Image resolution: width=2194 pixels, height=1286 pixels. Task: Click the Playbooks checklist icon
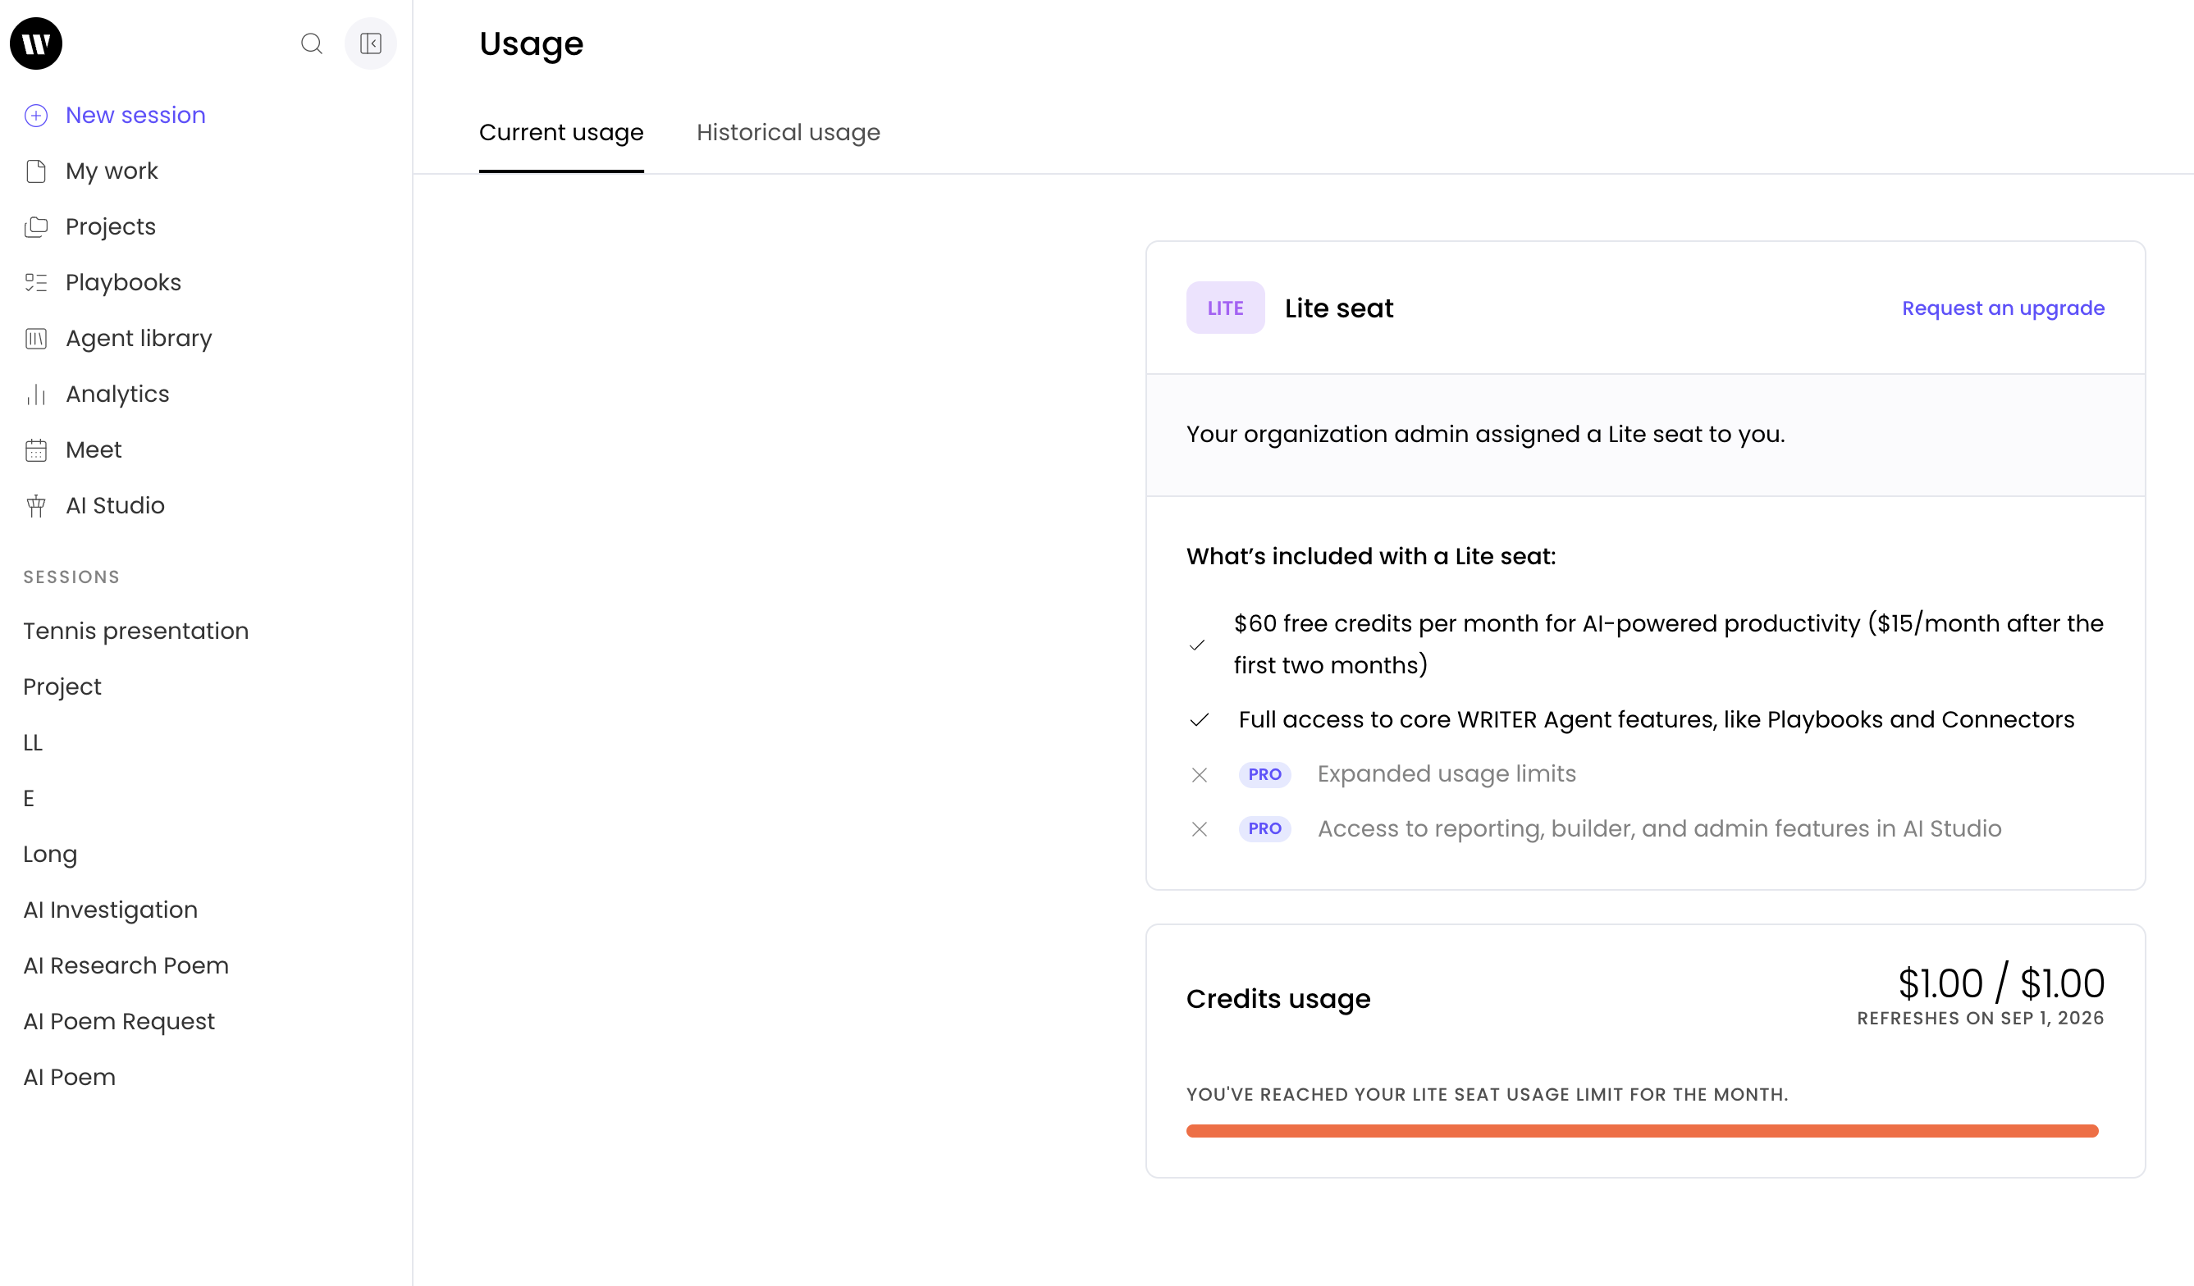click(x=36, y=283)
